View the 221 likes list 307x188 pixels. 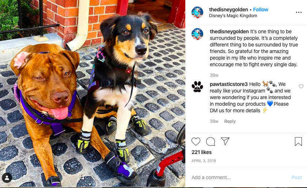[x=201, y=152]
